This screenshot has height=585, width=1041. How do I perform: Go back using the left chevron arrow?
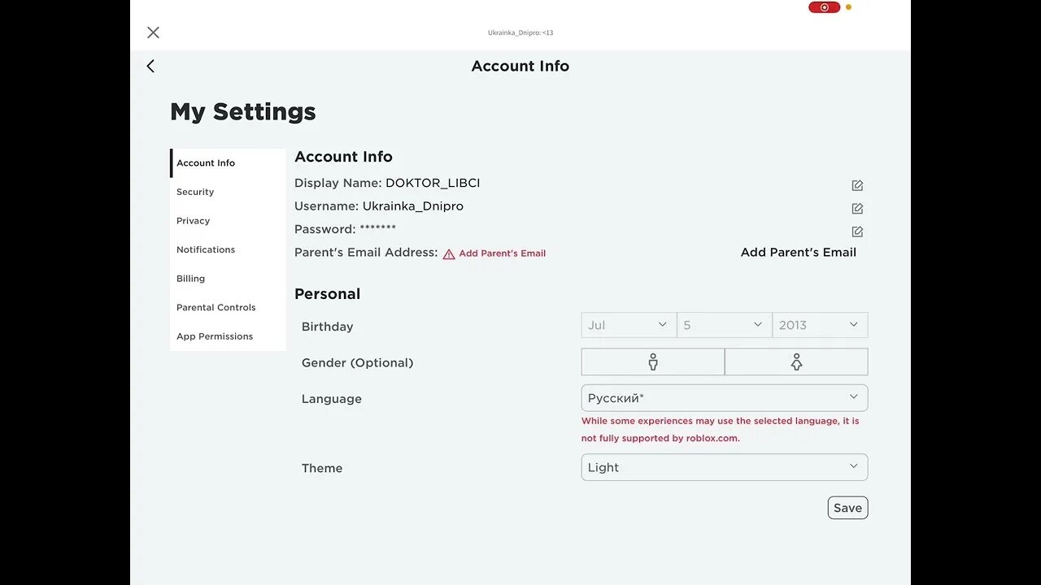(150, 66)
